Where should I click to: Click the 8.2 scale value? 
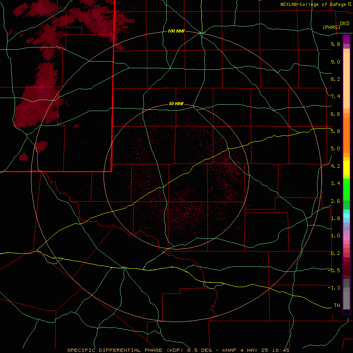point(335,79)
